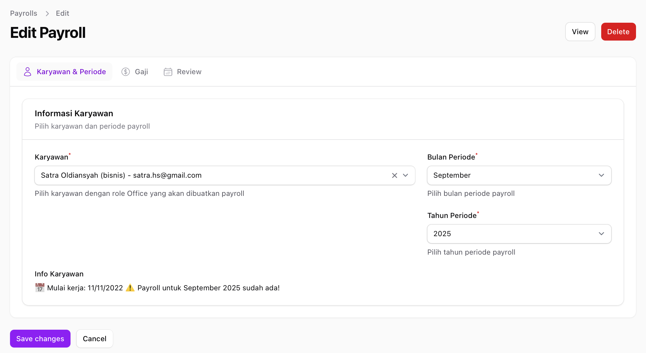646x353 pixels.
Task: Go to Payrolls breadcrumb link
Action: 24,13
